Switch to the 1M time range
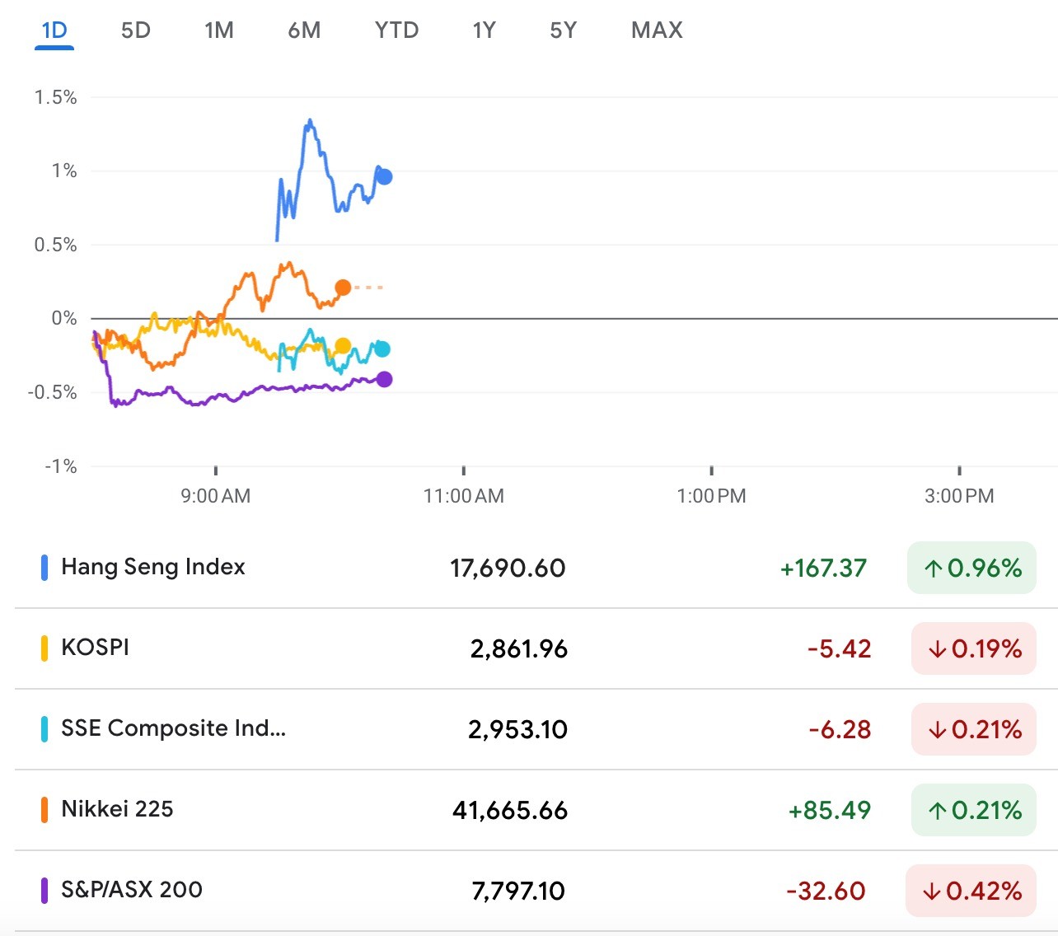 [x=219, y=31]
